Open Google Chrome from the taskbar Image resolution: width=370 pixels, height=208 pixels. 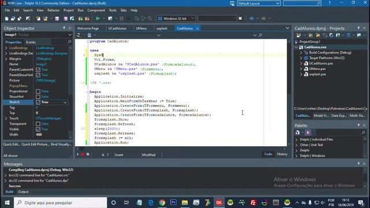click(162, 202)
